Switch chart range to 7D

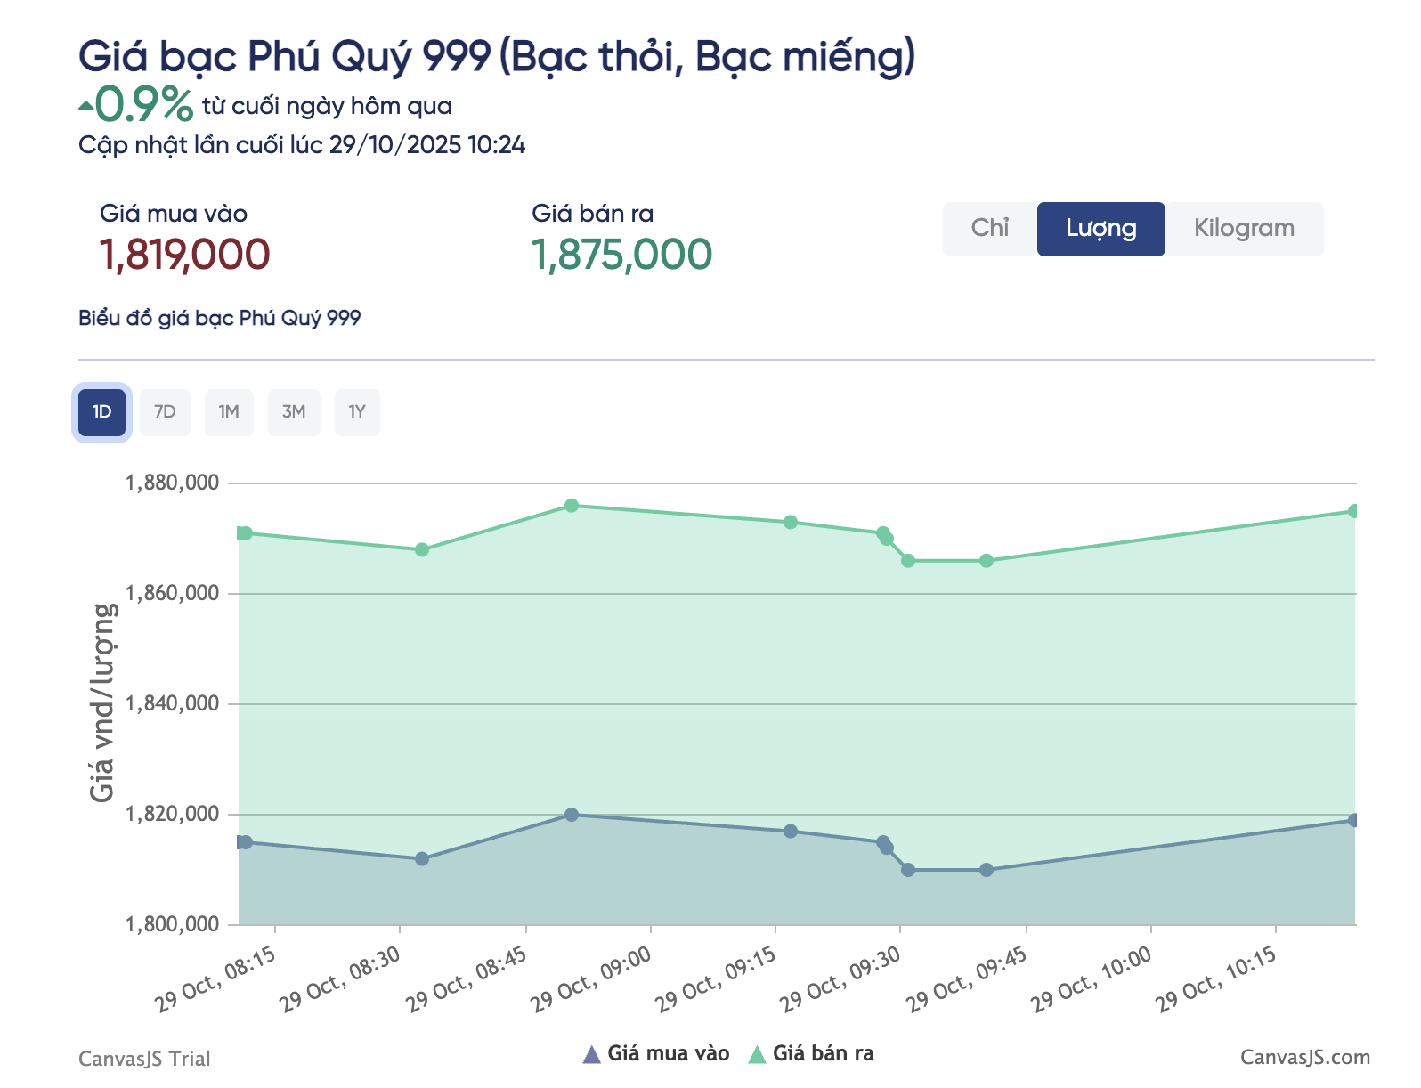point(165,411)
